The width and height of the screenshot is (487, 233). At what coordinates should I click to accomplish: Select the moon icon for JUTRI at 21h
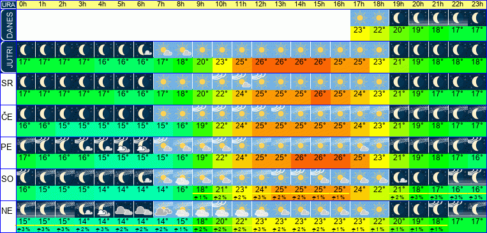(438, 50)
